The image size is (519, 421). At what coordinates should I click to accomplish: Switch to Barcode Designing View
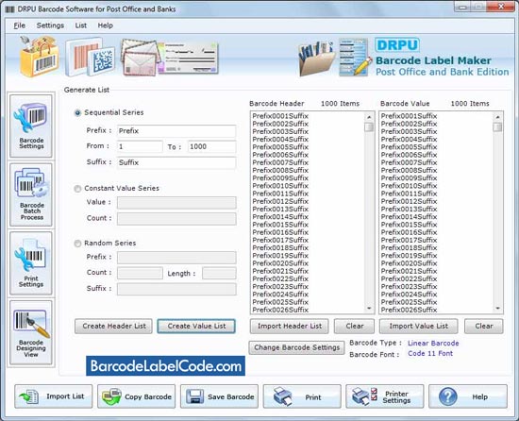tap(31, 332)
